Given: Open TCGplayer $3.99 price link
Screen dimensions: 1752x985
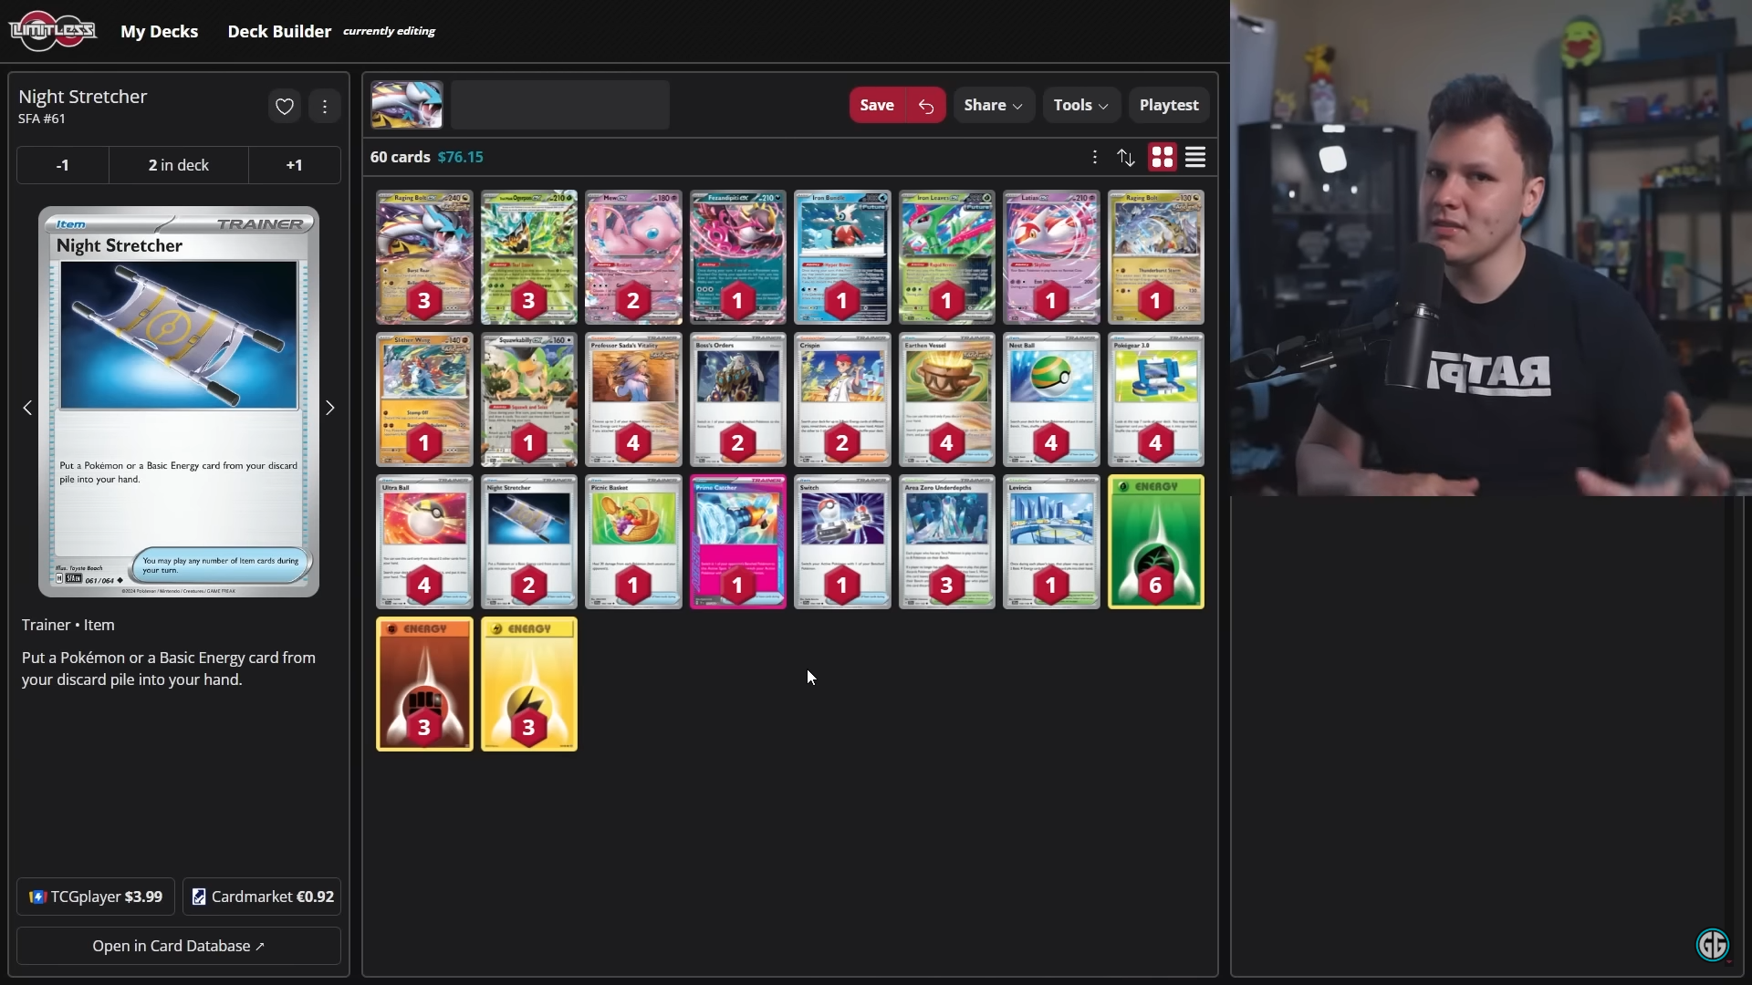Looking at the screenshot, I should (x=96, y=897).
